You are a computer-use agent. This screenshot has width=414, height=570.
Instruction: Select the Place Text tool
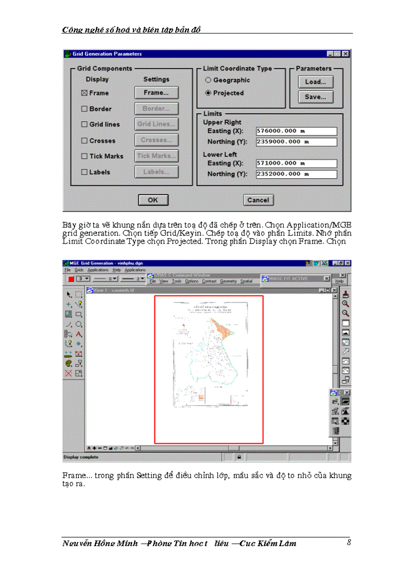tap(79, 334)
